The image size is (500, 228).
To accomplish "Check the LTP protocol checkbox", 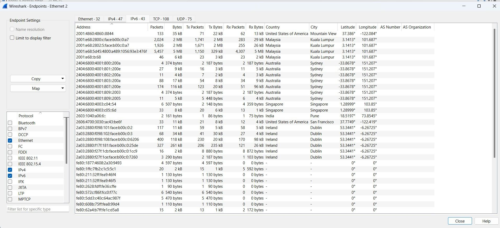I will click(x=10, y=193).
